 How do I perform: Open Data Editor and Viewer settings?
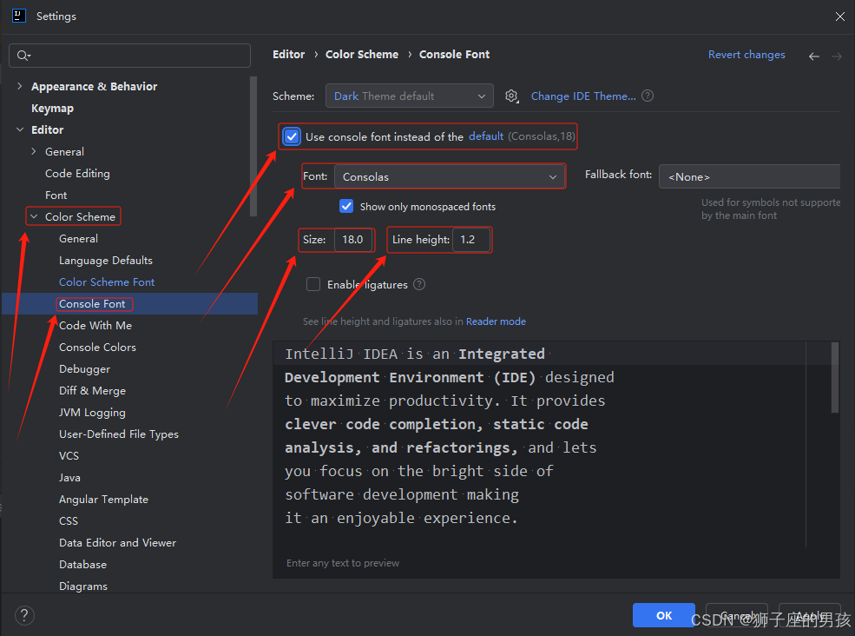(x=118, y=543)
